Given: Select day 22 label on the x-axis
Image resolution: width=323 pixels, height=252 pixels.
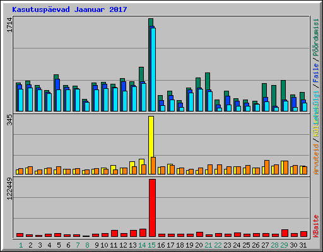Looking at the screenshot, I should point(218,245).
